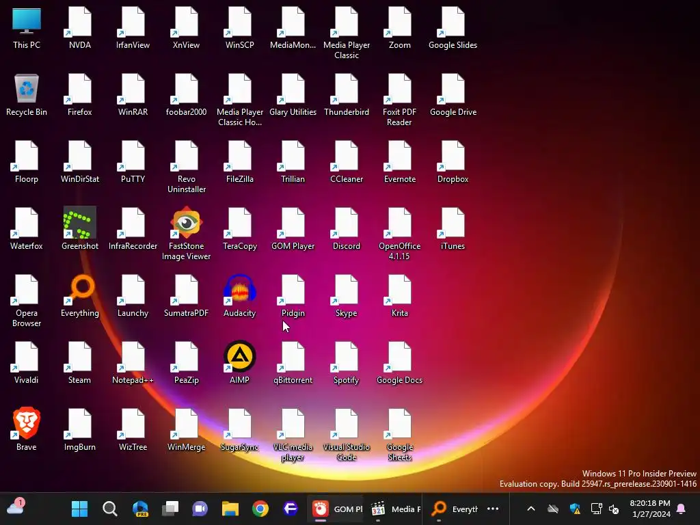Select the Evernote desktop shortcut
700x525 pixels.
399,161
